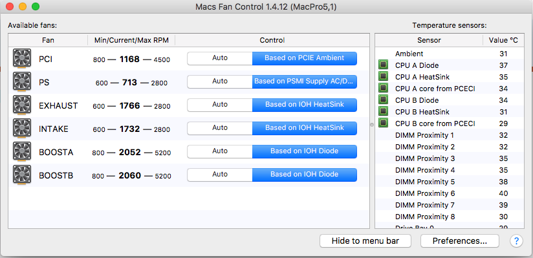Open the Preferences dialog
Screen dimensions: 533x258
(x=459, y=241)
